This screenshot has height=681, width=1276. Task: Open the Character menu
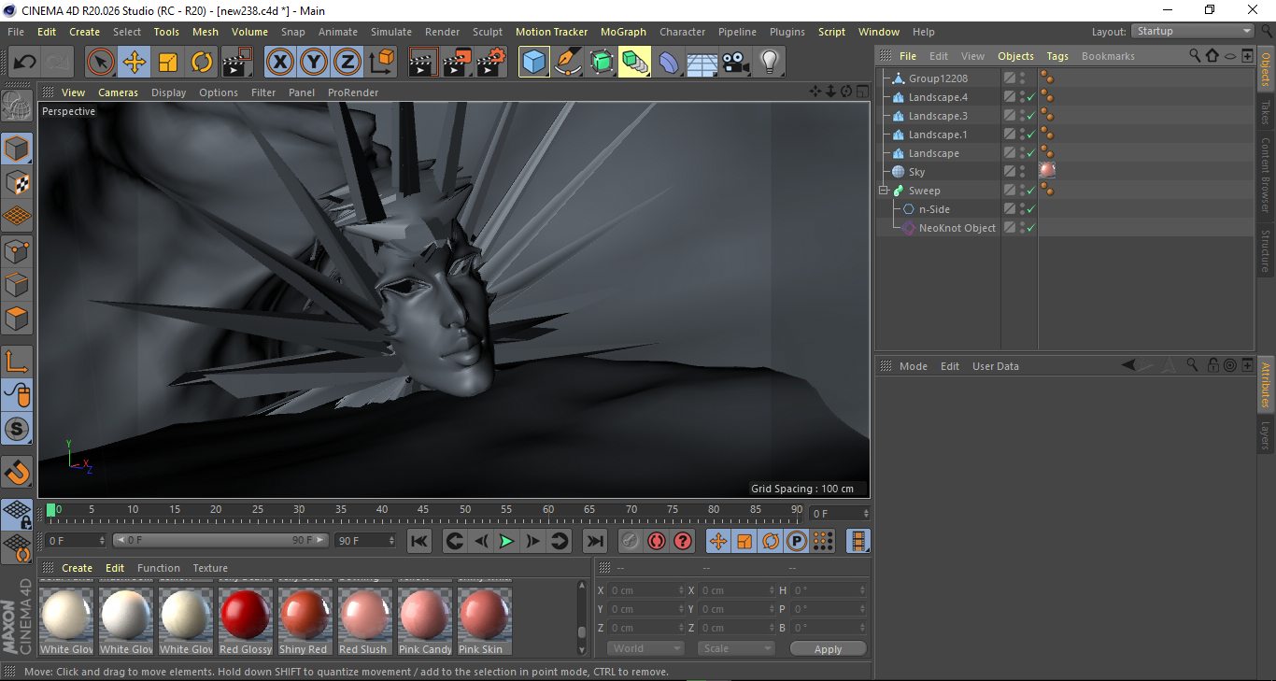point(683,32)
